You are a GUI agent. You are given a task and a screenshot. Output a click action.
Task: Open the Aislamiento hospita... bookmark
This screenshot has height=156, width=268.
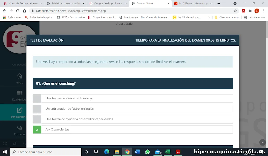39,18
